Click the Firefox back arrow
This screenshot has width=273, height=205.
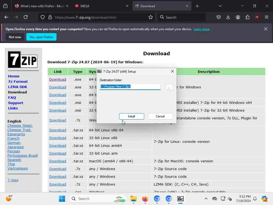tap(6, 17)
